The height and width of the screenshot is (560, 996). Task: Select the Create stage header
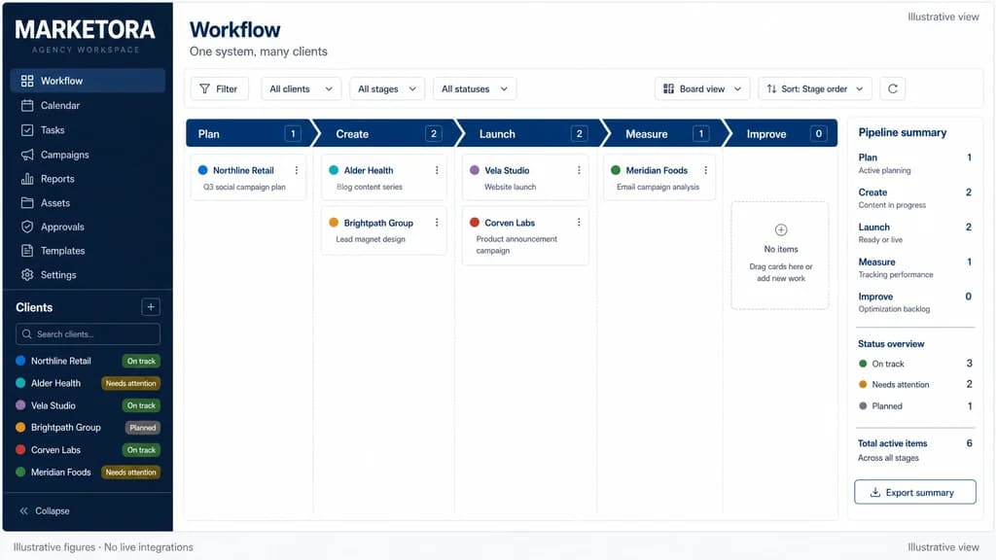[388, 134]
